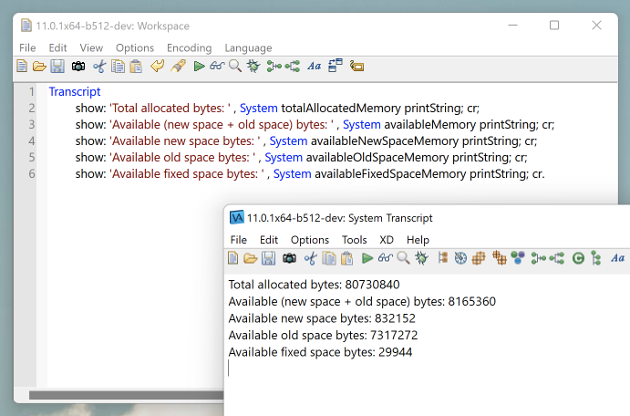Click open folder icon in System Transcript
The image size is (630, 416).
point(251,258)
